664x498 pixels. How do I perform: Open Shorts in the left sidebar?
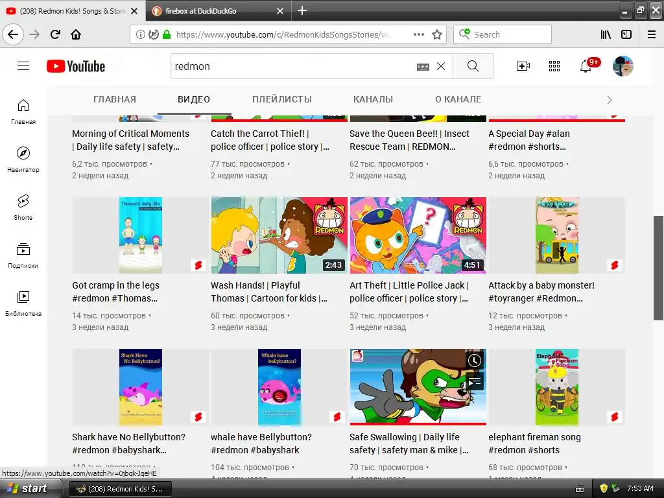[x=23, y=207]
